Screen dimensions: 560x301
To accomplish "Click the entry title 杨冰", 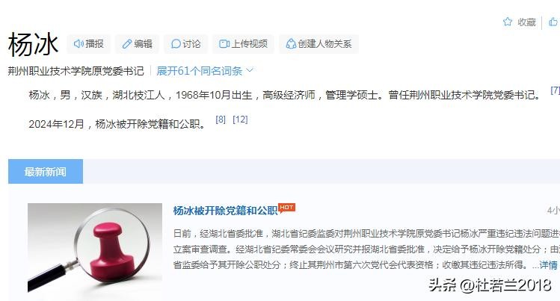I will point(33,44).
